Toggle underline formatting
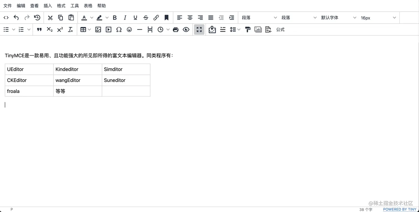 (135, 18)
